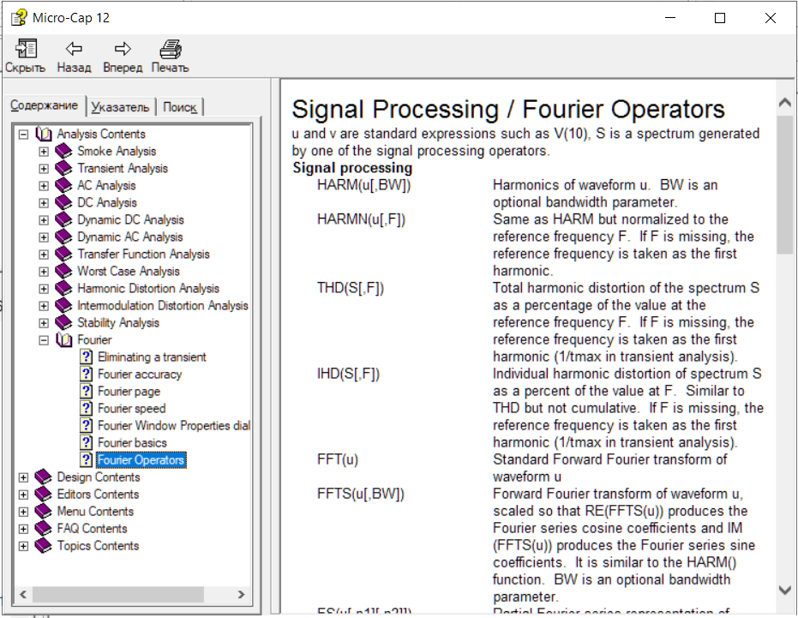Image resolution: width=798 pixels, height=618 pixels.
Task: Click the AC Analysis book icon
Action: point(63,186)
